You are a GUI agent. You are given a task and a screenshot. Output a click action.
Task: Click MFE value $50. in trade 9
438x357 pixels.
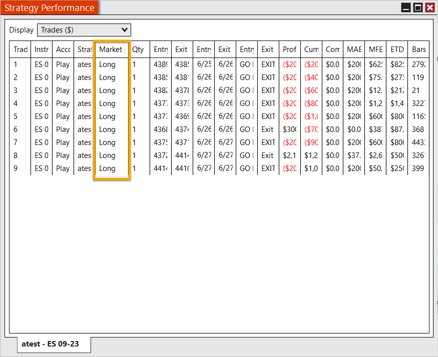pos(375,168)
